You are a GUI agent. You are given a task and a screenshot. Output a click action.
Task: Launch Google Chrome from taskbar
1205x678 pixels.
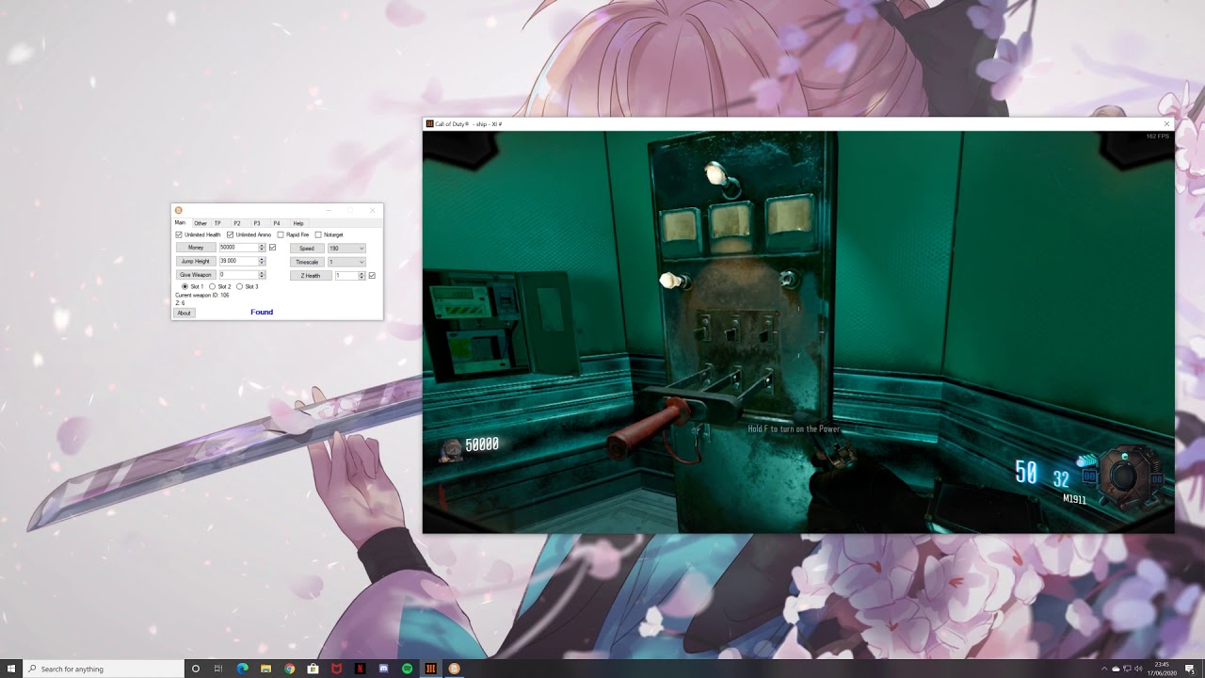tap(289, 669)
